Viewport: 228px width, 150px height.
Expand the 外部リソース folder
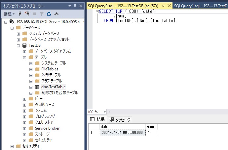click(24, 105)
